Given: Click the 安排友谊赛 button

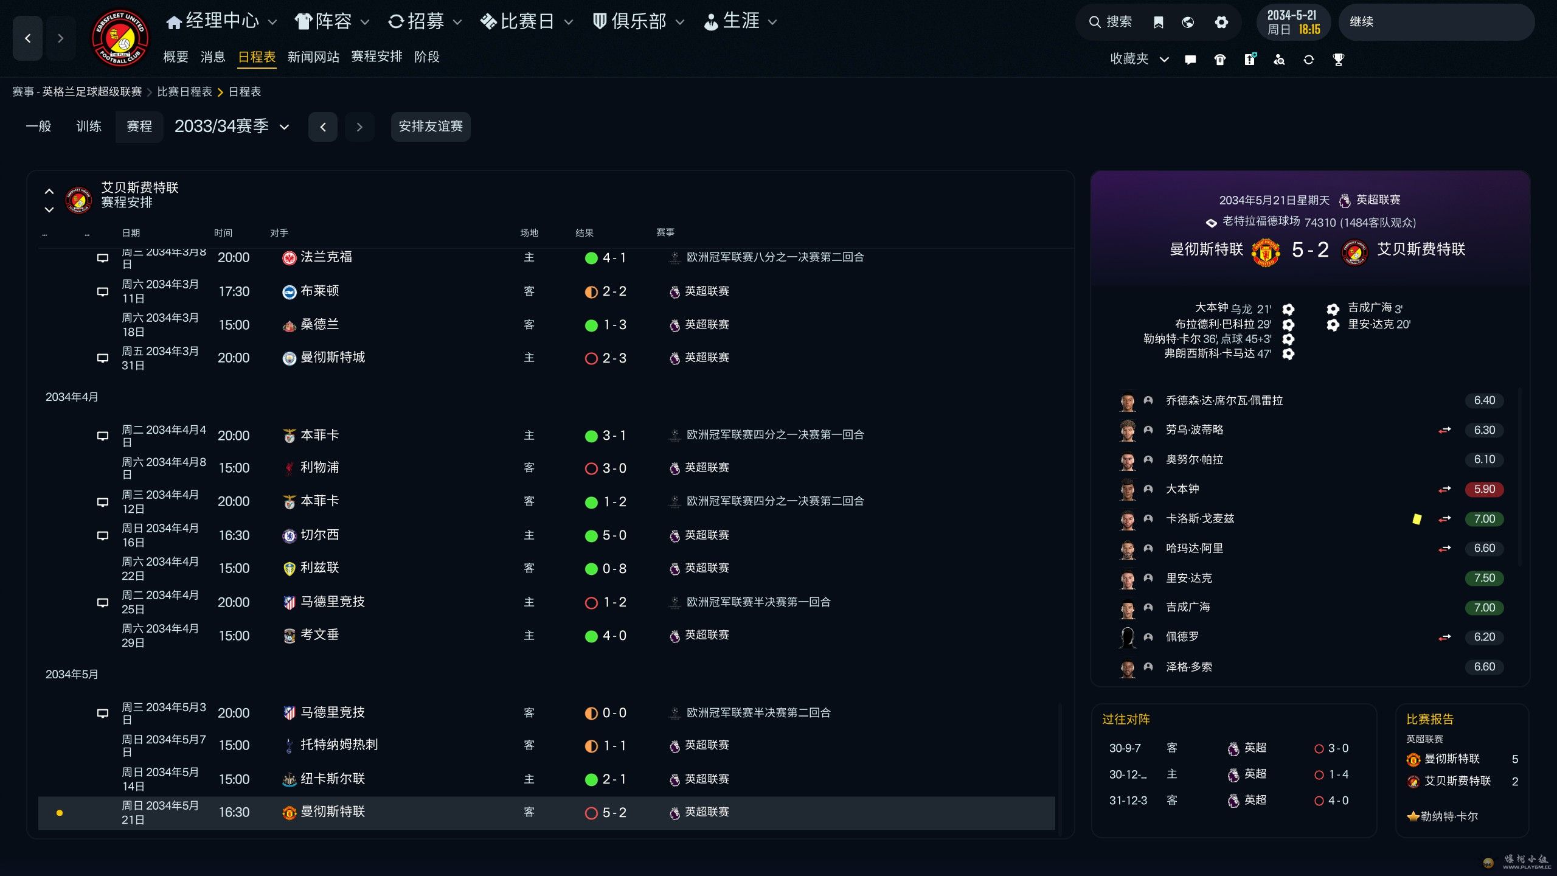Looking at the screenshot, I should [431, 127].
